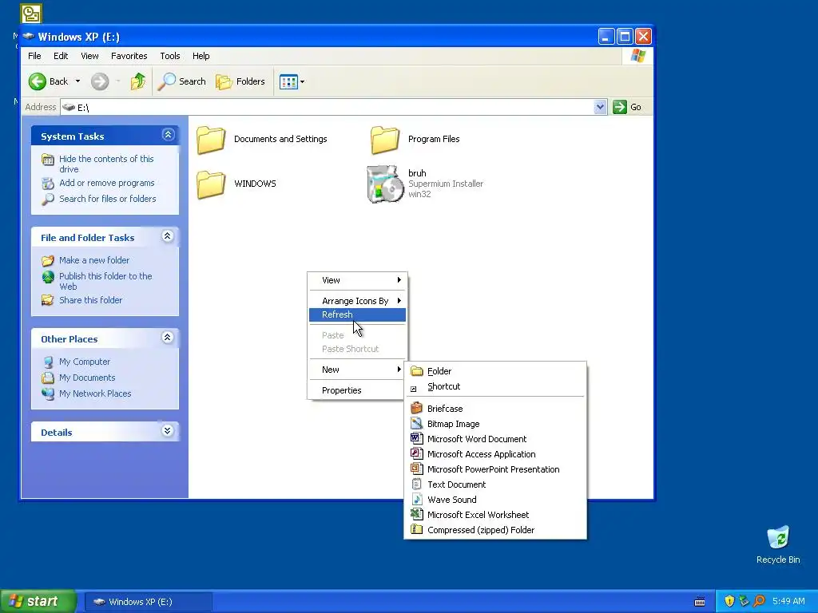
Task: Create new Microsoft Excel Worksheet
Action: tap(495, 515)
